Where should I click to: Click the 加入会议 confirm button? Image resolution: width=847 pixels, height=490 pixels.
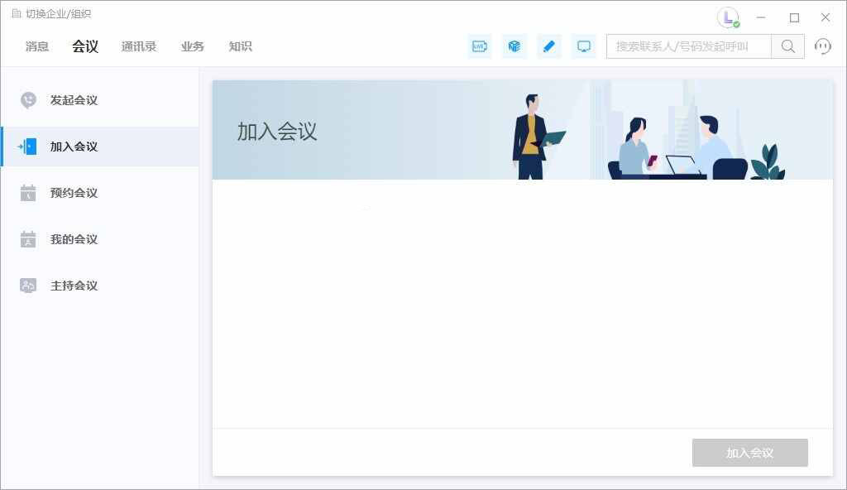(x=749, y=453)
